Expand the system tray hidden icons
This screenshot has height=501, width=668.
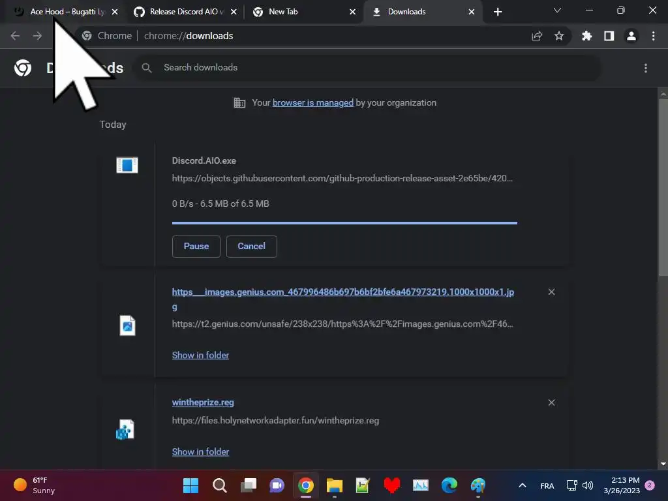pos(523,485)
